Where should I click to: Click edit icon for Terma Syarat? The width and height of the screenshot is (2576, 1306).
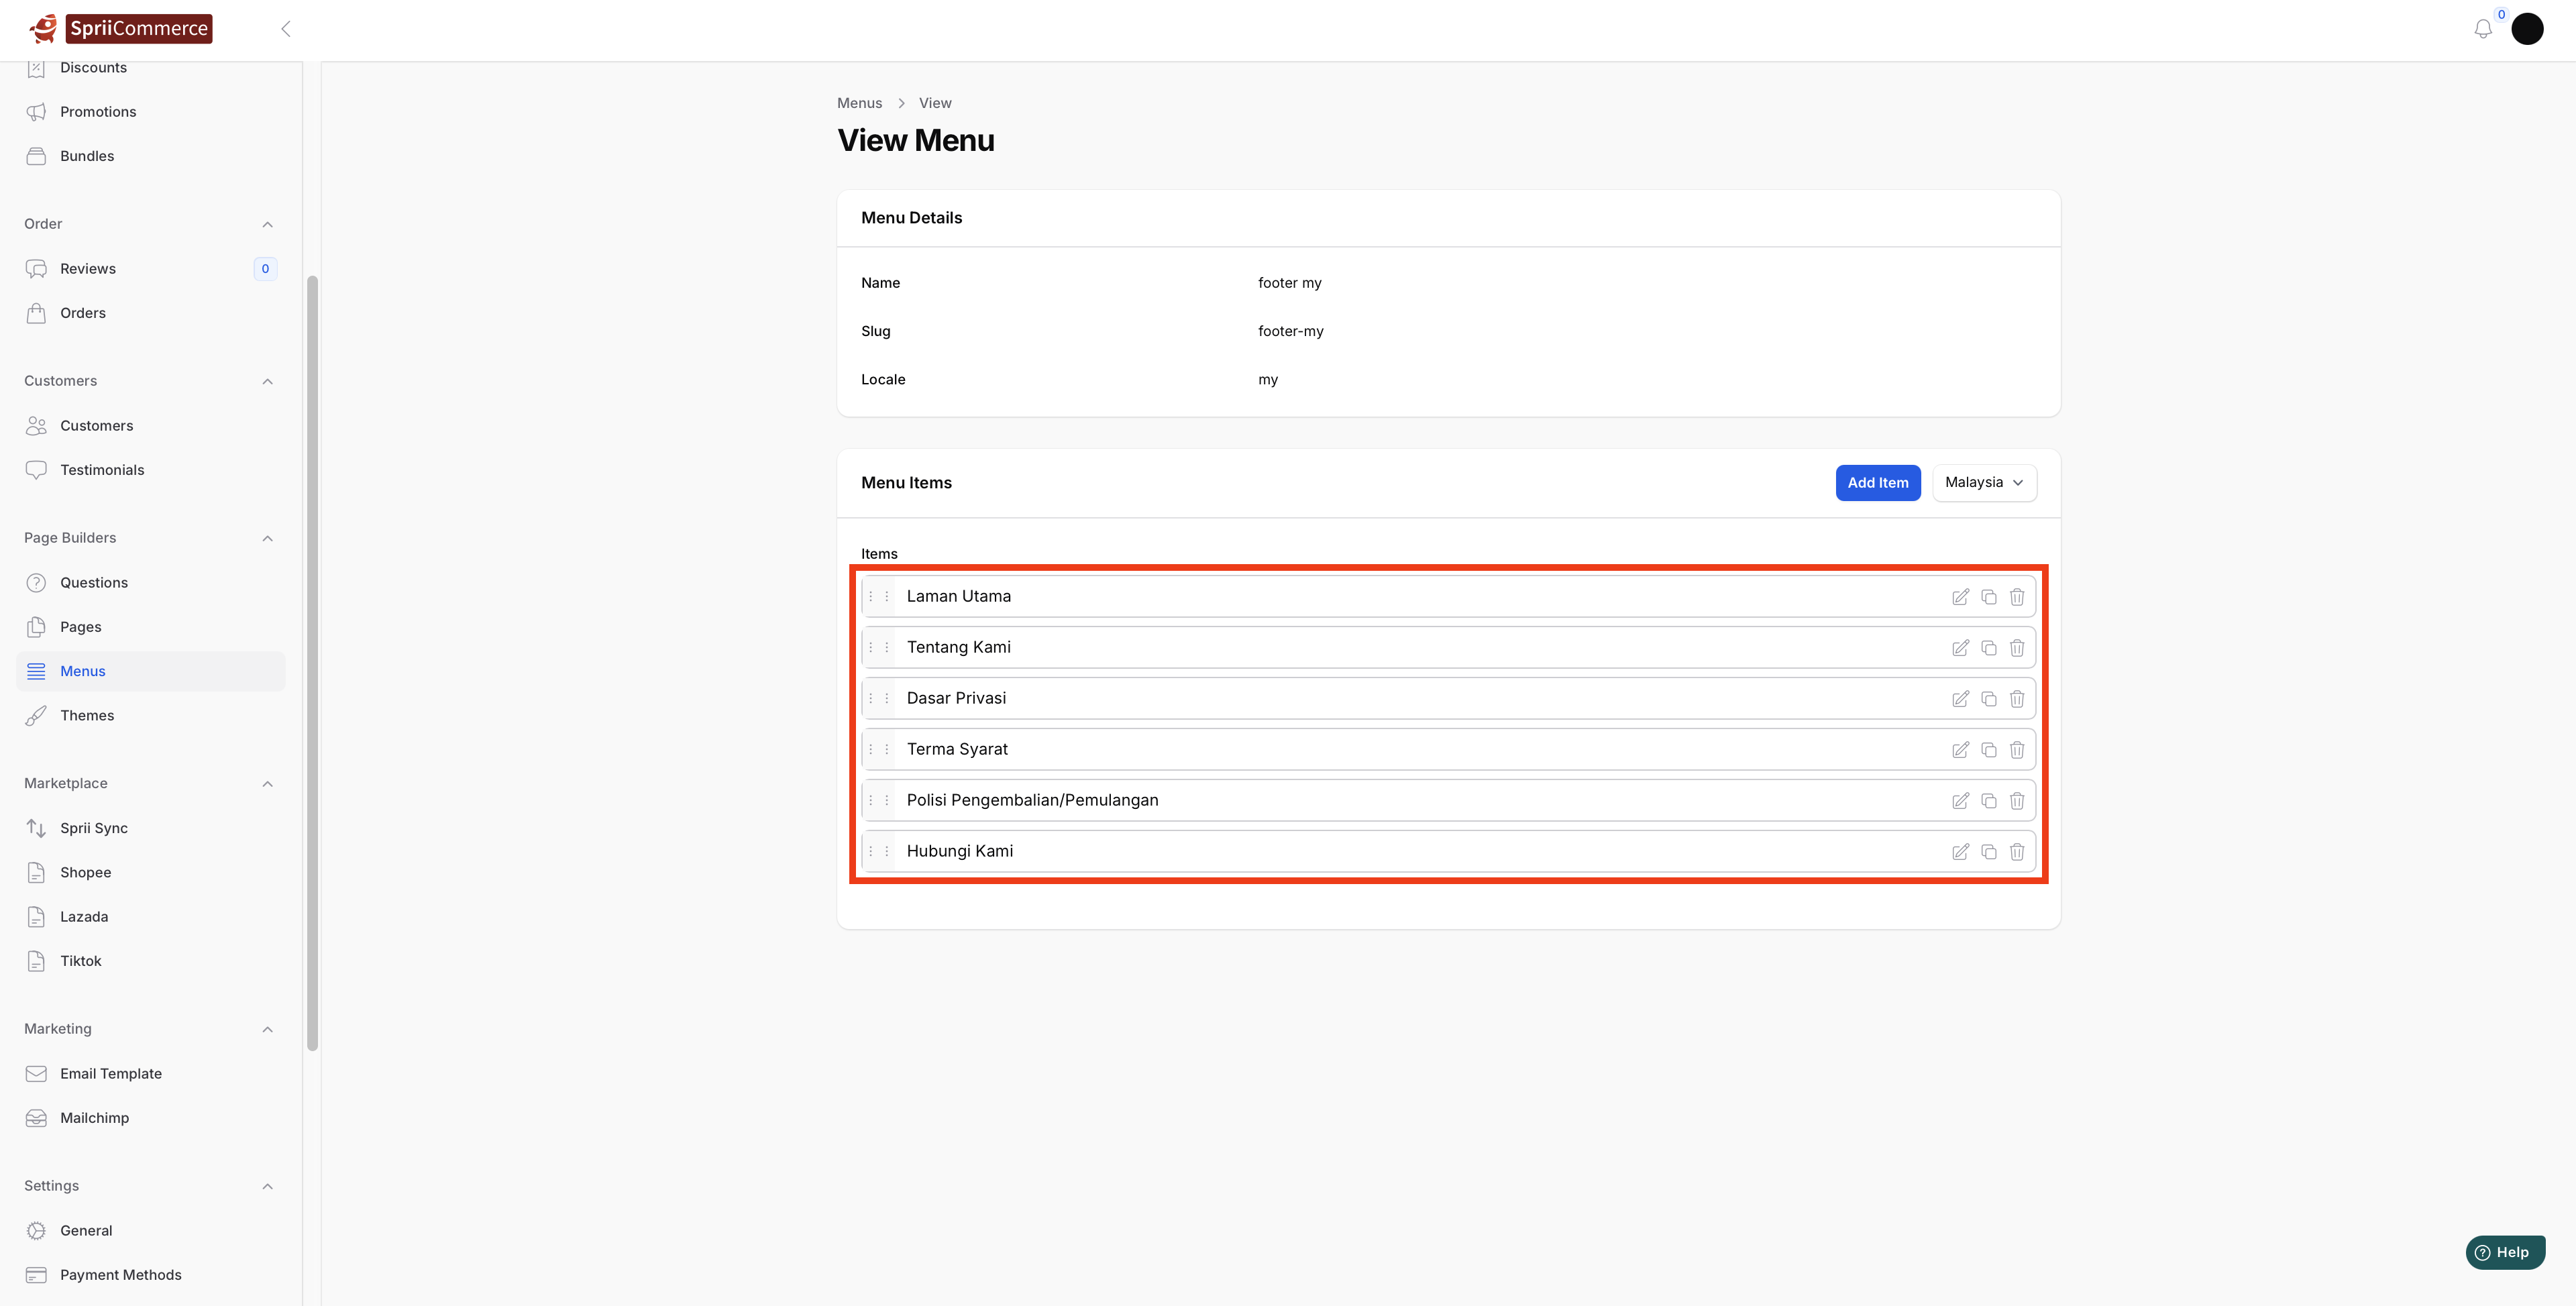(x=1960, y=750)
